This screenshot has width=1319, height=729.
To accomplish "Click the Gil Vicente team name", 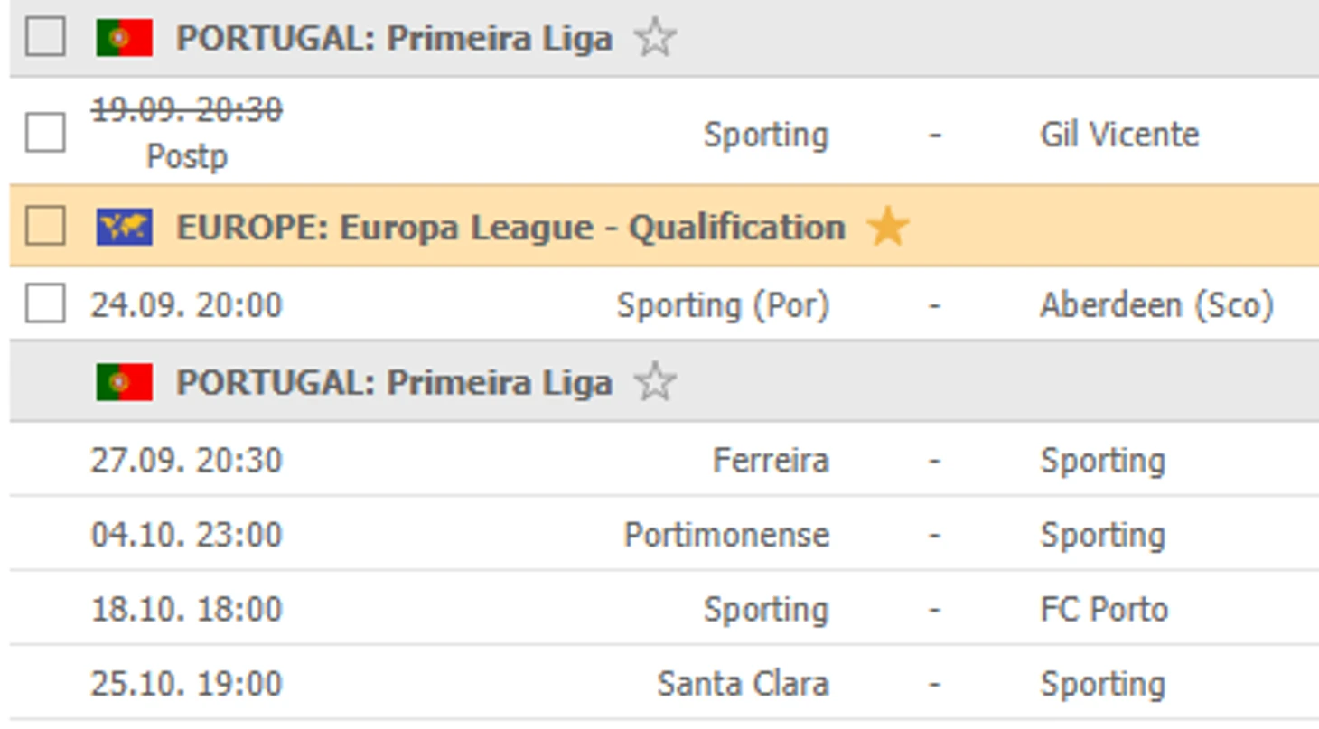I will 1119,135.
